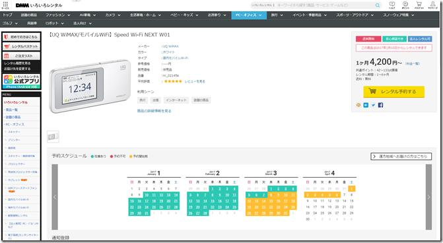Viewport: 443px width, 243px height.
Task: Open the 料金一覧 link
Action: (x=413, y=63)
